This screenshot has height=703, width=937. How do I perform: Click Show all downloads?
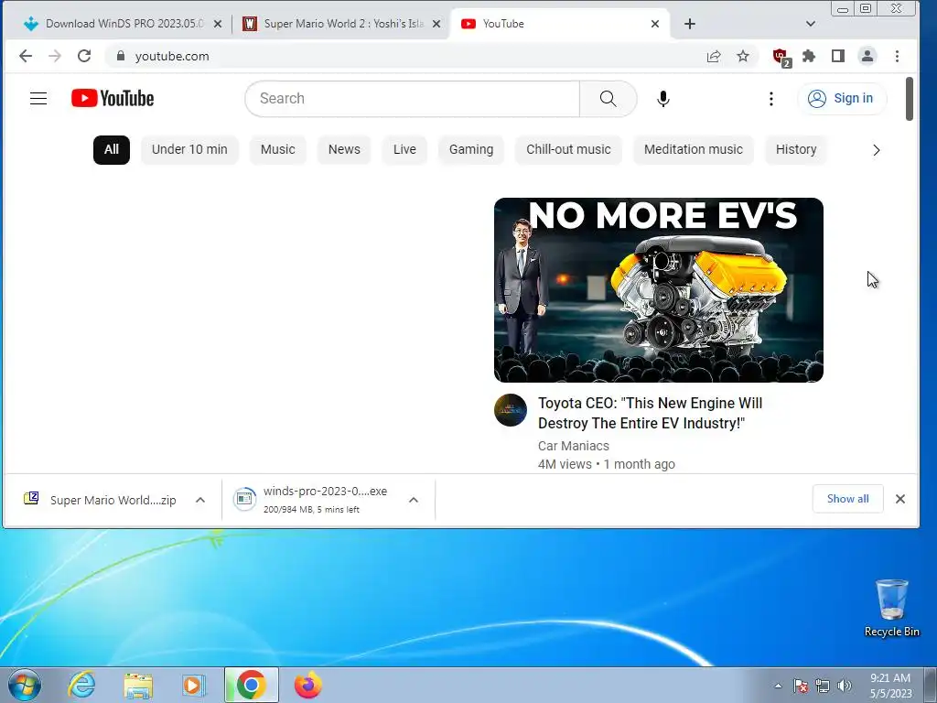coord(847,499)
